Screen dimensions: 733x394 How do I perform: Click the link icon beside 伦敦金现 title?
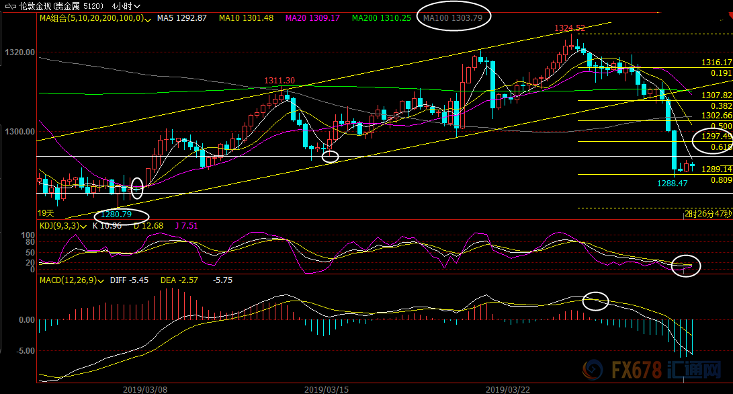[x=10, y=7]
